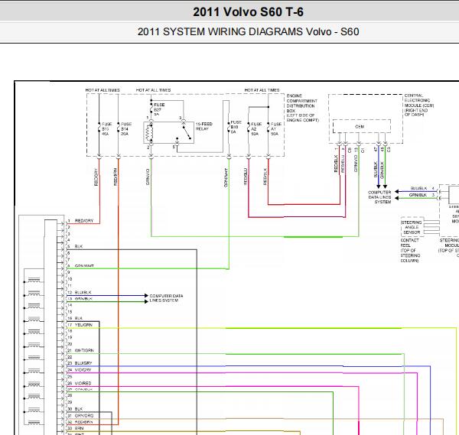This screenshot has width=459, height=435.
Task: Click vertical "RED/GRY" wire label under fuse B11
Action: pyautogui.click(x=96, y=177)
